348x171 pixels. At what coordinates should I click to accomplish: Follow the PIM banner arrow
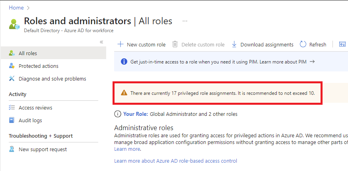(x=312, y=62)
